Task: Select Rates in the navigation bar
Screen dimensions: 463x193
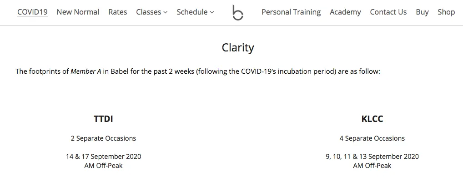Action: 118,12
